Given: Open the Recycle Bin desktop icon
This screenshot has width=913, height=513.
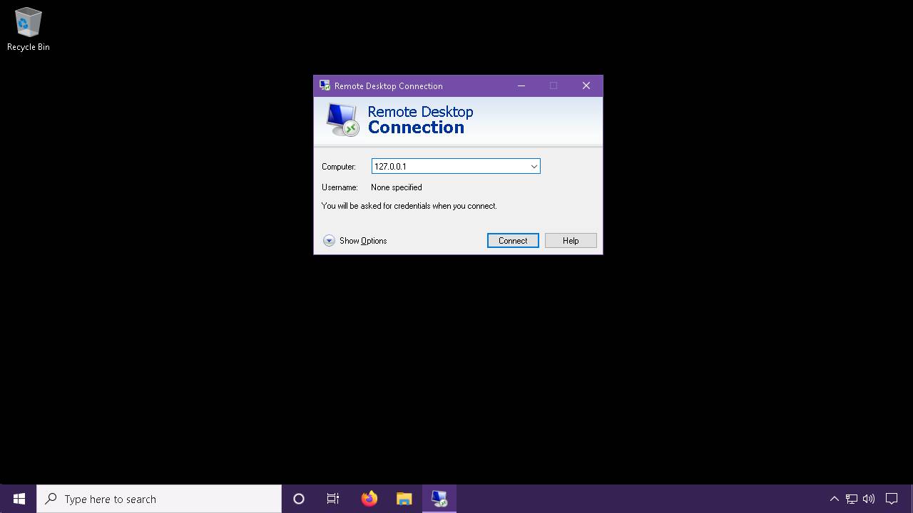Looking at the screenshot, I should [29, 30].
